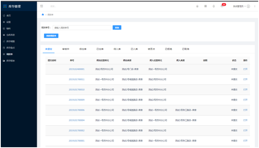Viewport: 259px width, 148px height.
Task: Click the user avatar icon
Action: point(248,6)
